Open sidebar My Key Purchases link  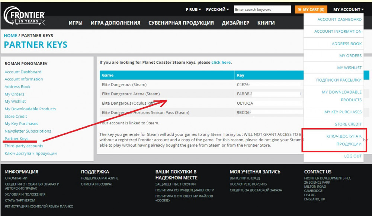pos(21,124)
